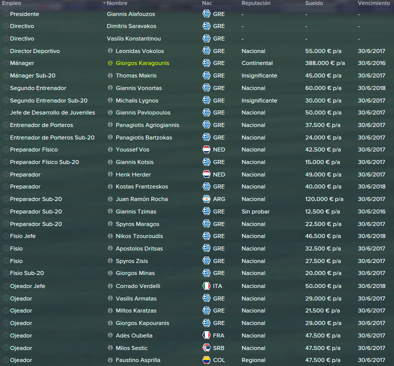The height and width of the screenshot is (366, 394).
Task: Sort by Nombre column arrow
Action: pos(104,3)
